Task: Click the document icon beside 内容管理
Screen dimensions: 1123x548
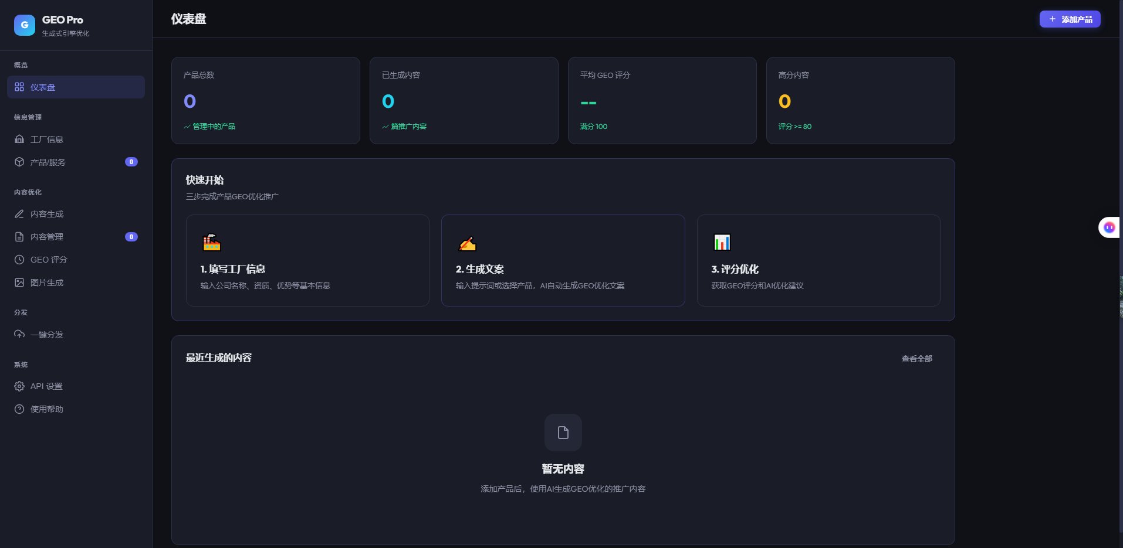Action: pyautogui.click(x=19, y=237)
